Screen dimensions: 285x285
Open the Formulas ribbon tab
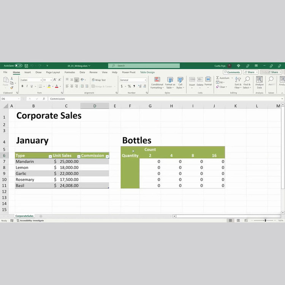(70, 72)
